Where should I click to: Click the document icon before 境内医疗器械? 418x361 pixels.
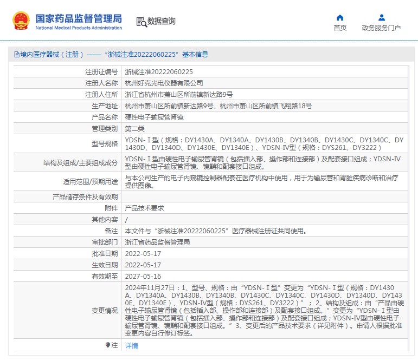click(16, 55)
